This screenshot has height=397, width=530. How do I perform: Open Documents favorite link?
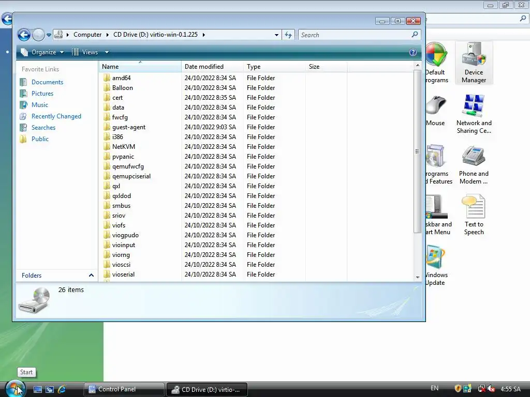pos(47,82)
